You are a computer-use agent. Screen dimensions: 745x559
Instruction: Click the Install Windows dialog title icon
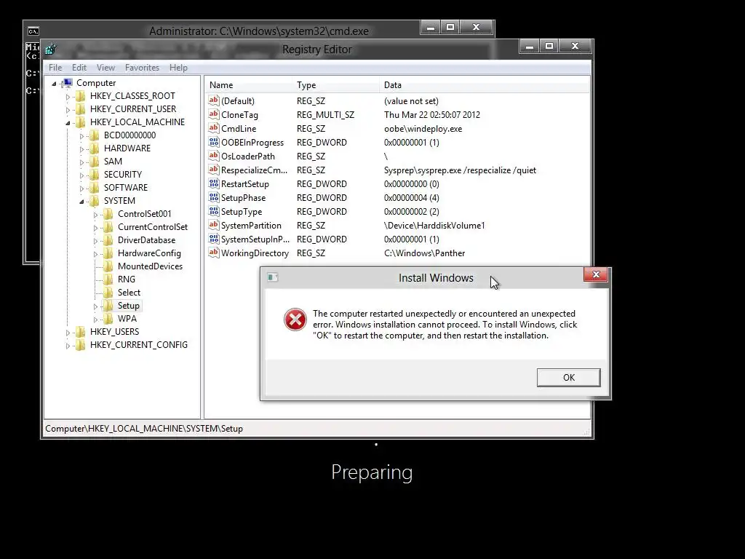point(272,277)
